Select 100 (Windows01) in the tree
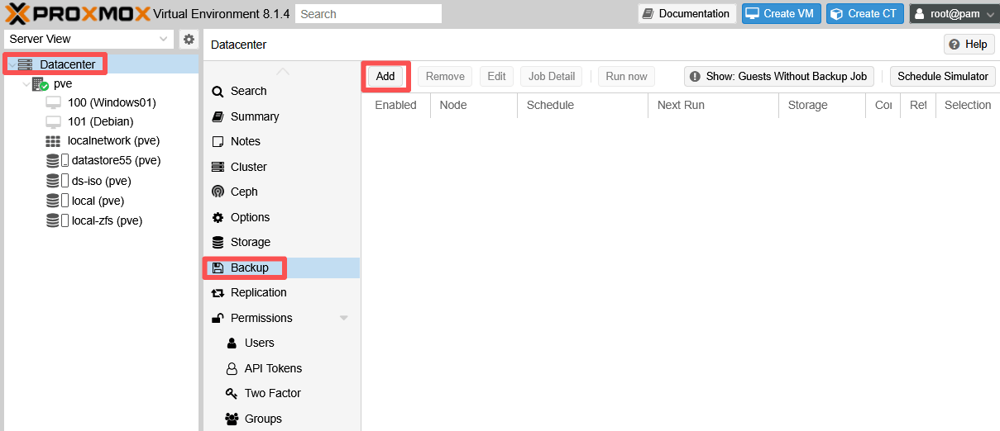1000x431 pixels. point(112,102)
